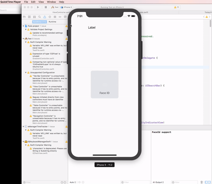Screen dimensions: 212x184
Task: Click recent-issues clock filter icon in navigator
Action: 62,182
